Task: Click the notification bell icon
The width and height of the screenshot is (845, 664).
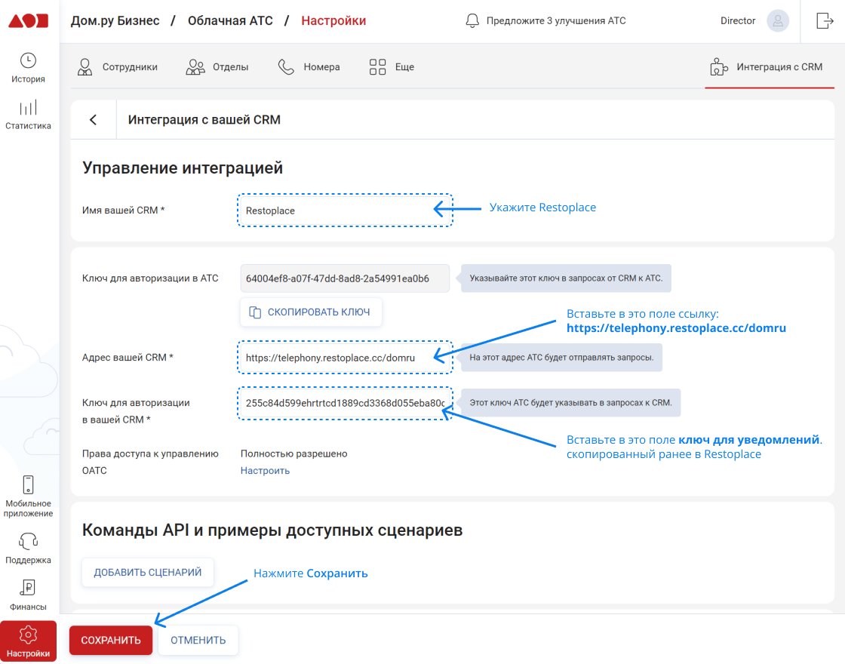Action: pyautogui.click(x=473, y=20)
